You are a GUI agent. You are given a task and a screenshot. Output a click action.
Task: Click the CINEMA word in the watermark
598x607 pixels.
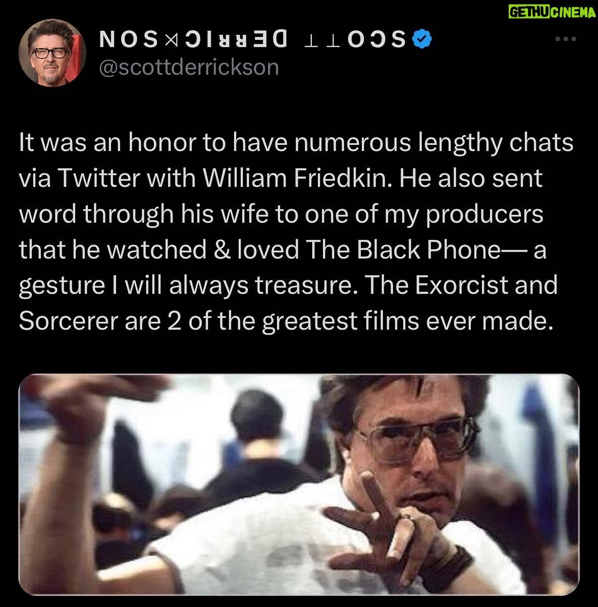[573, 13]
